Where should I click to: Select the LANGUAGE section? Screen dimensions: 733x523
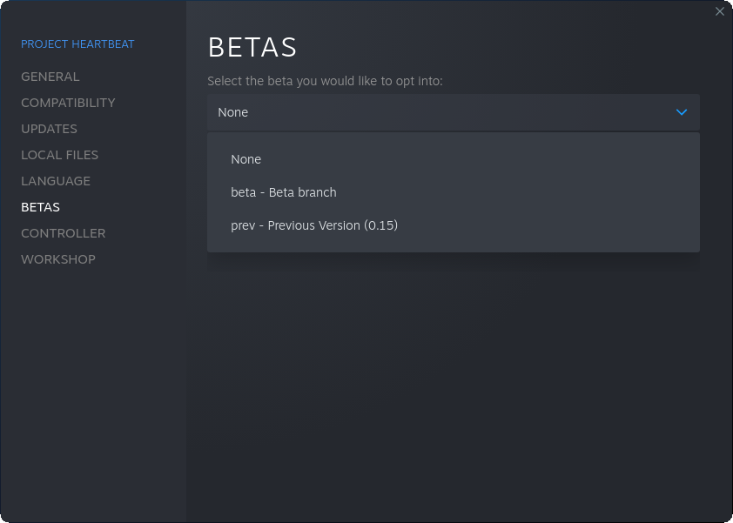[56, 181]
